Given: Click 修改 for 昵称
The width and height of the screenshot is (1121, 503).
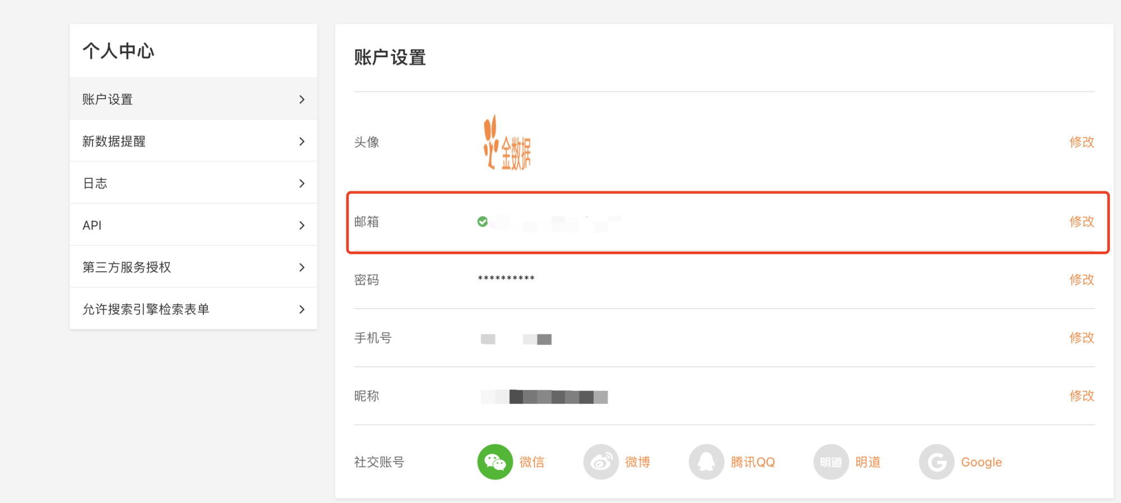Looking at the screenshot, I should pyautogui.click(x=1082, y=396).
